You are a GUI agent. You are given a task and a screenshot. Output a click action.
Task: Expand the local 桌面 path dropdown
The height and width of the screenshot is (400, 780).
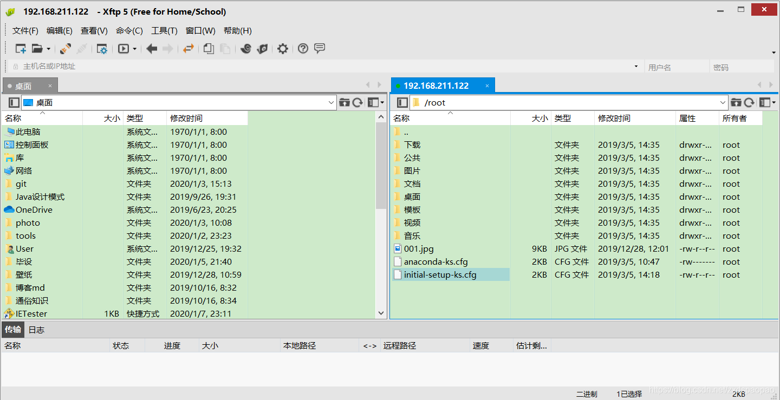click(x=331, y=102)
